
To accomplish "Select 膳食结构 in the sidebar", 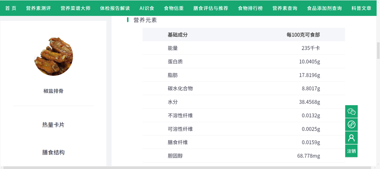I will 53,152.
